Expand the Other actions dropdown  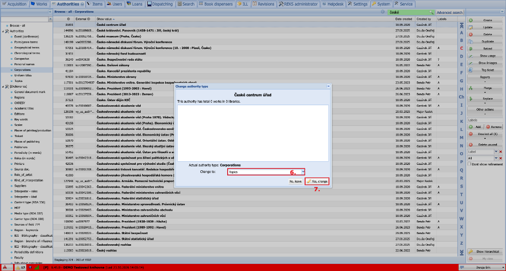coord(485,111)
